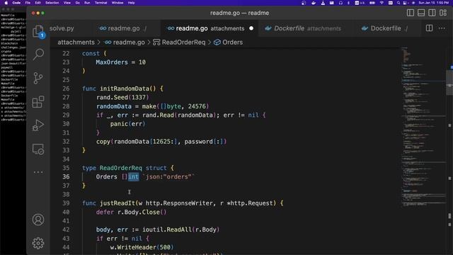Click 'initRandomData' function name
The width and height of the screenshot is (453, 255).
click(125, 89)
